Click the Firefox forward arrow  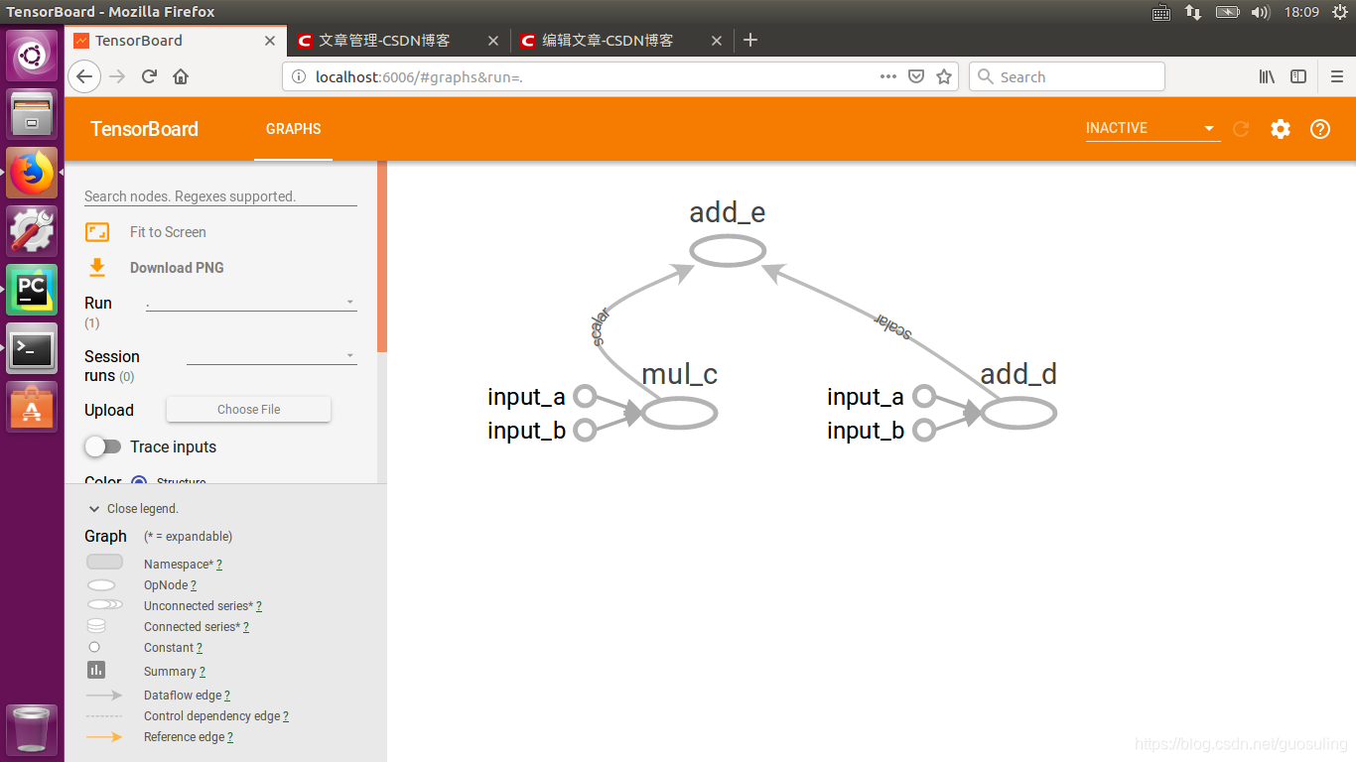117,76
